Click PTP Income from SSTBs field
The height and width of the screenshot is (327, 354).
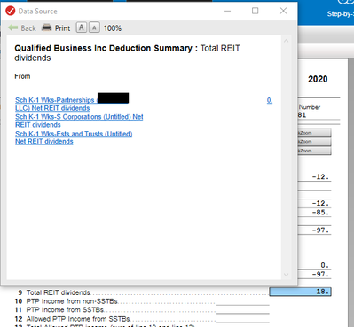coord(243,310)
